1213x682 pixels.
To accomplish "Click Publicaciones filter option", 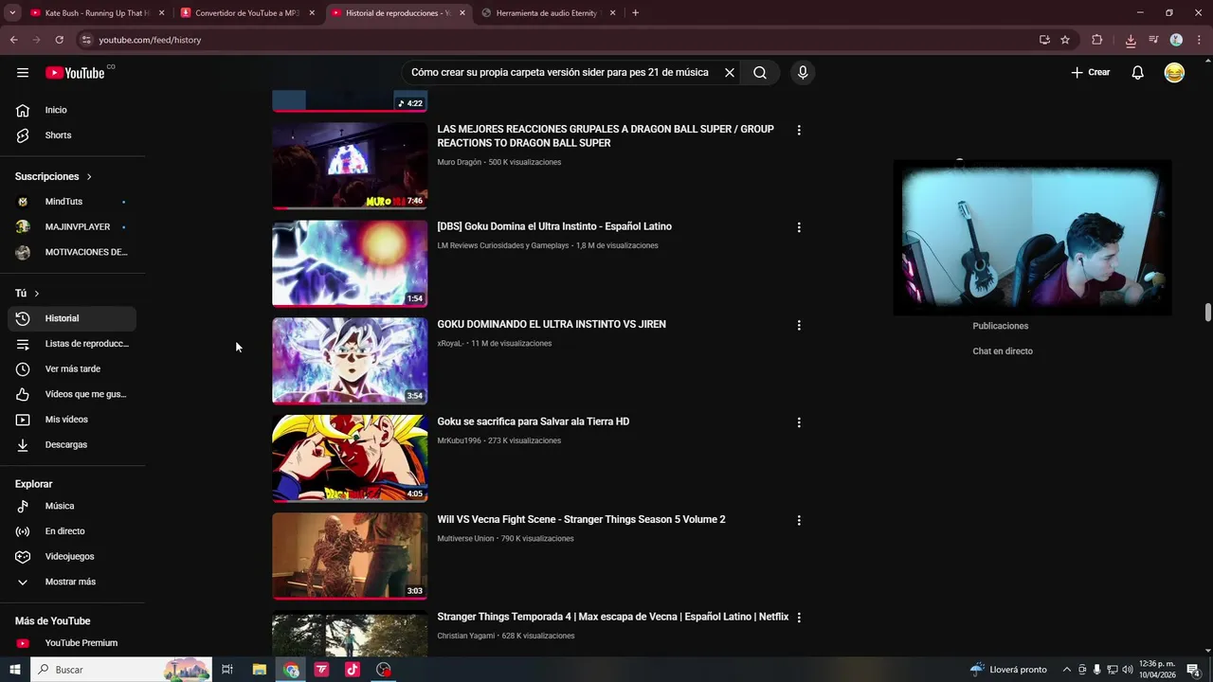I will point(1000,326).
